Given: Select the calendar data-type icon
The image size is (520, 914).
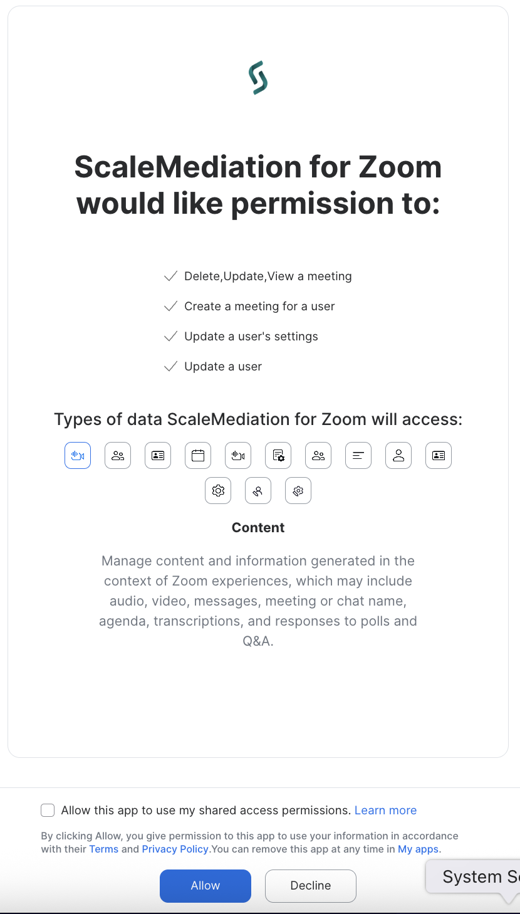Looking at the screenshot, I should [198, 456].
